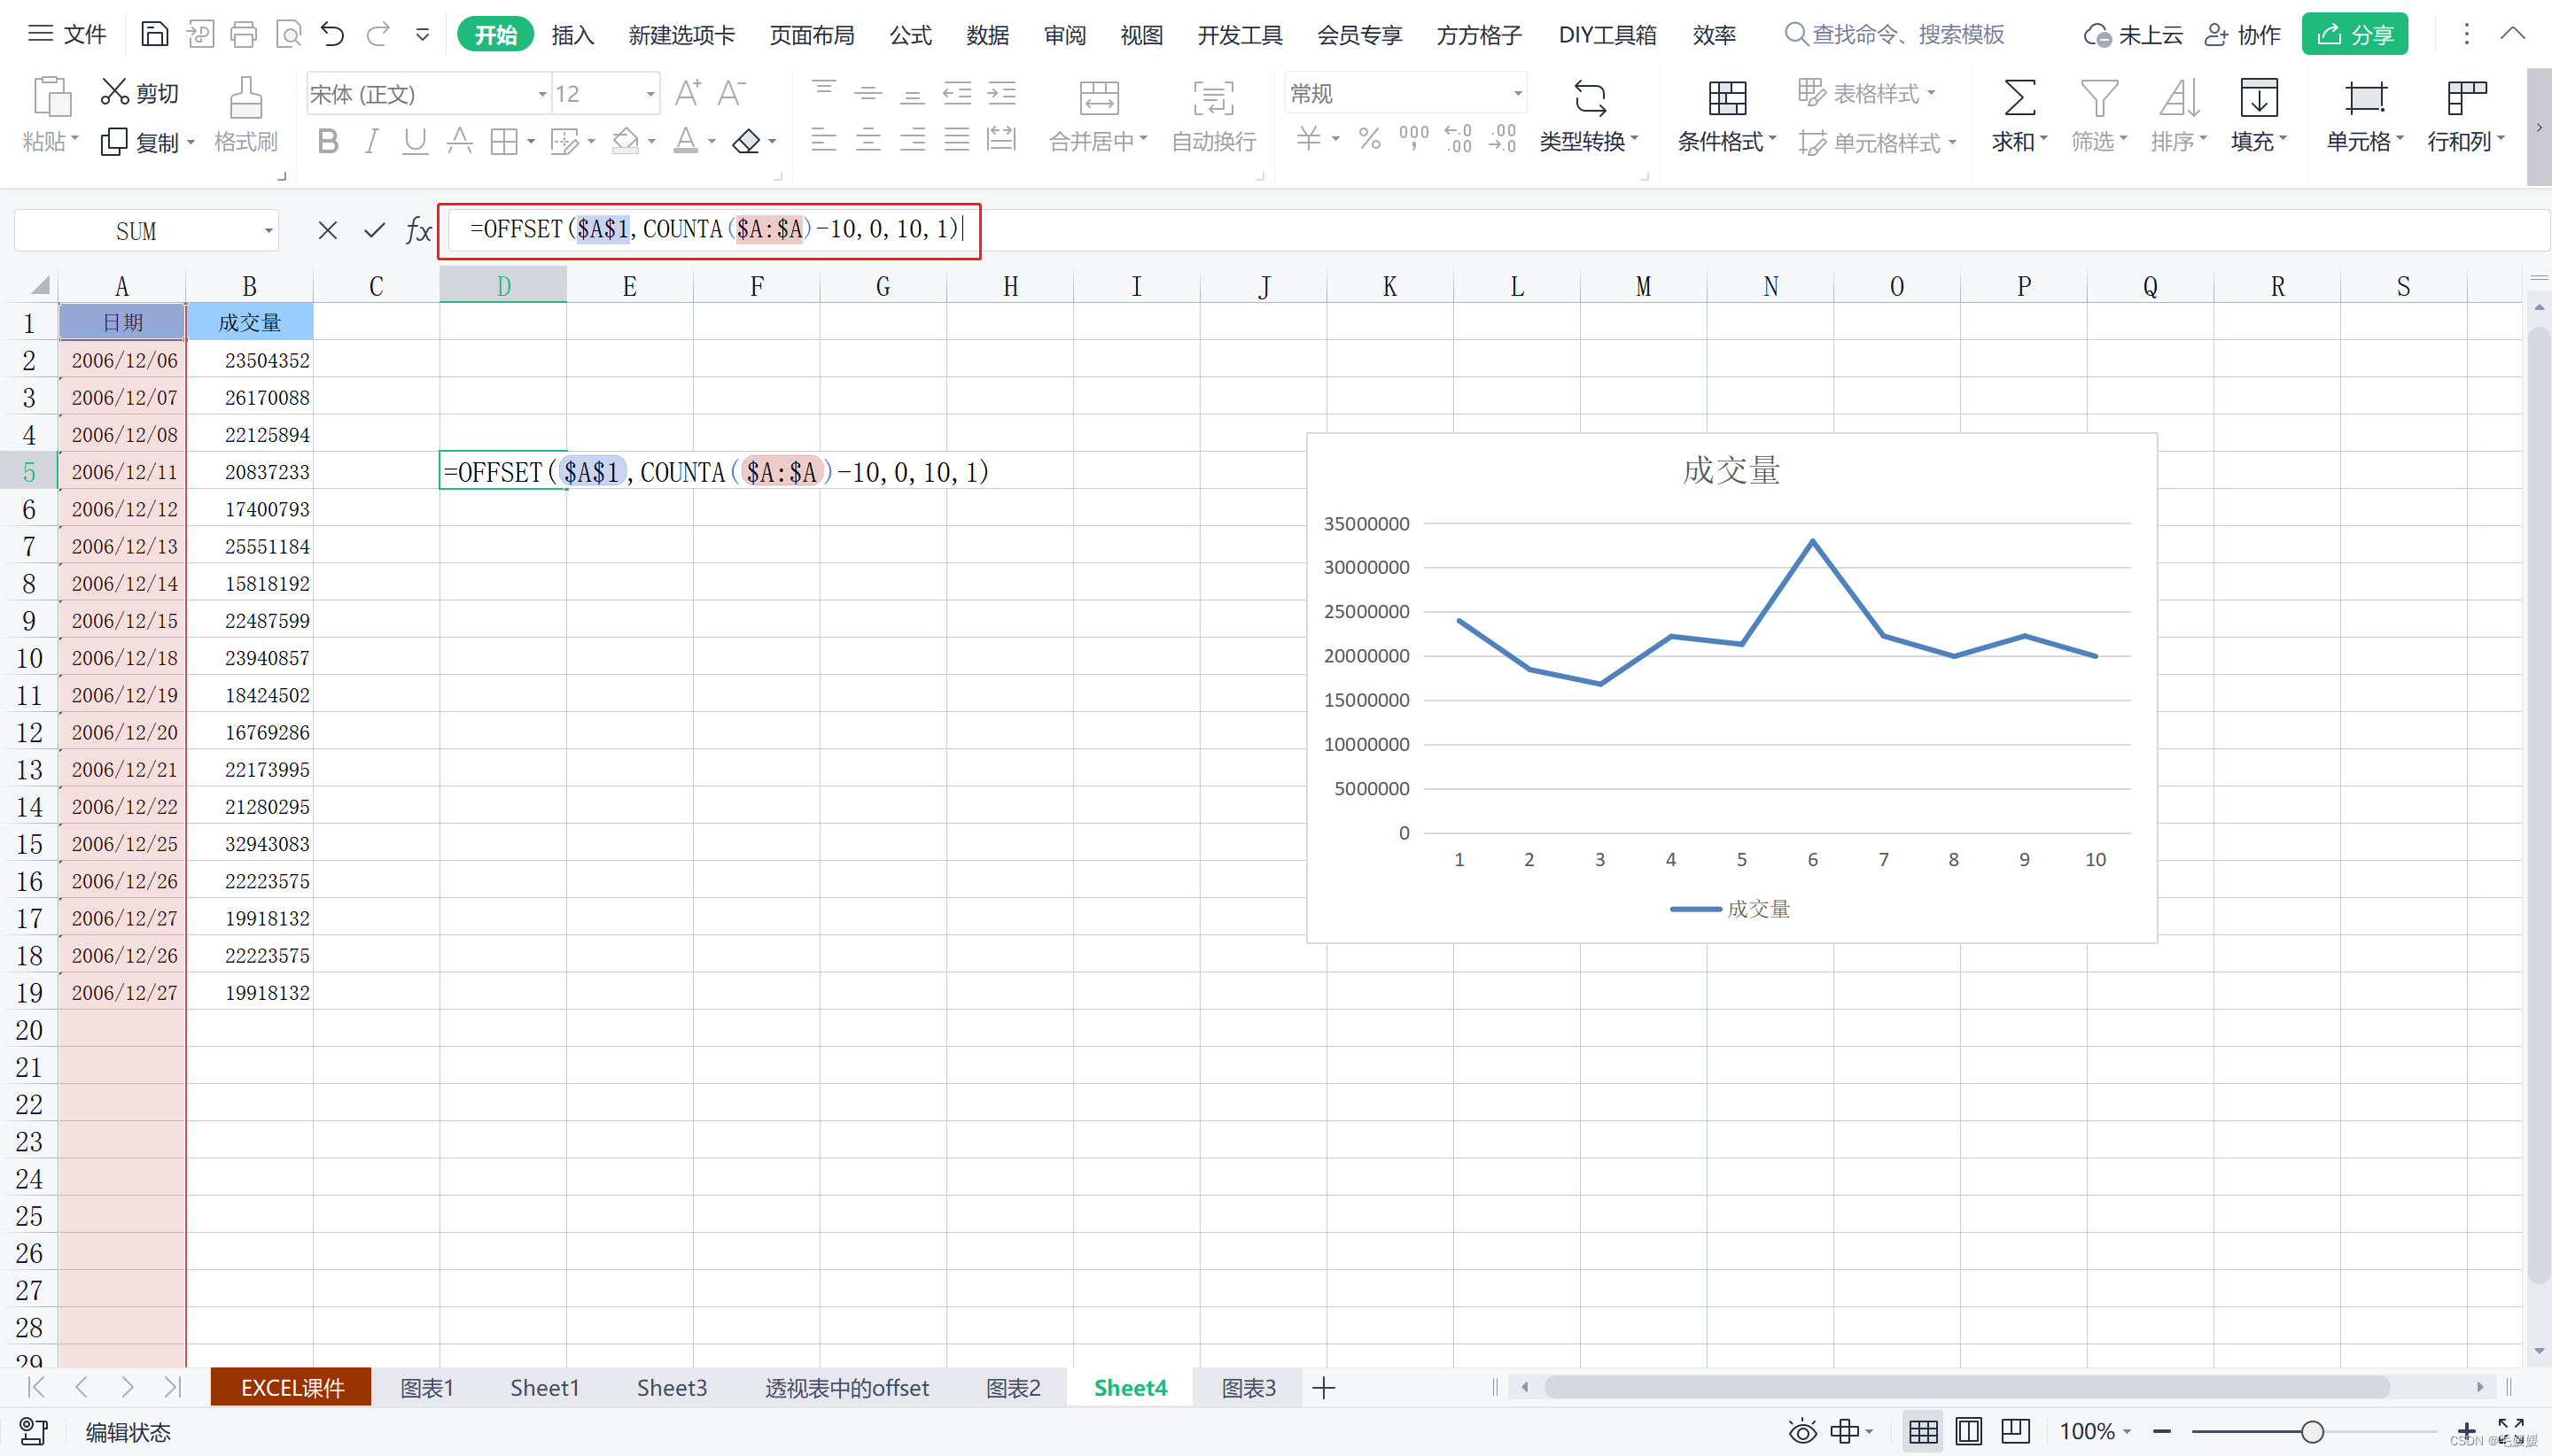Click the Format Painter (格式刷) icon
2552x1456 pixels.
point(245,99)
